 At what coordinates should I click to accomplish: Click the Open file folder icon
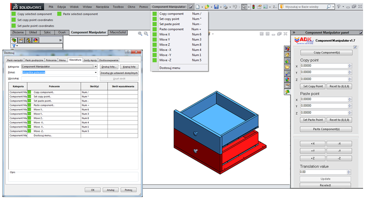pyautogui.click(x=207, y=7)
